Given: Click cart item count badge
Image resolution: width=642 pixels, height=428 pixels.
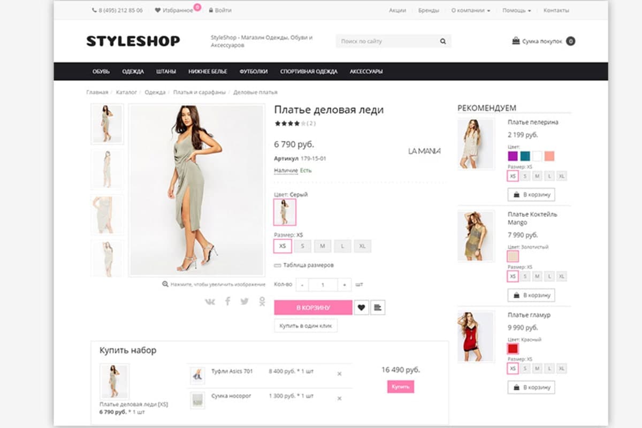Looking at the screenshot, I should click(x=571, y=41).
